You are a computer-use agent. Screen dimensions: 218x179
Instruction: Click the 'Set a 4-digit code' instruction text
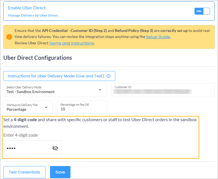(101, 123)
